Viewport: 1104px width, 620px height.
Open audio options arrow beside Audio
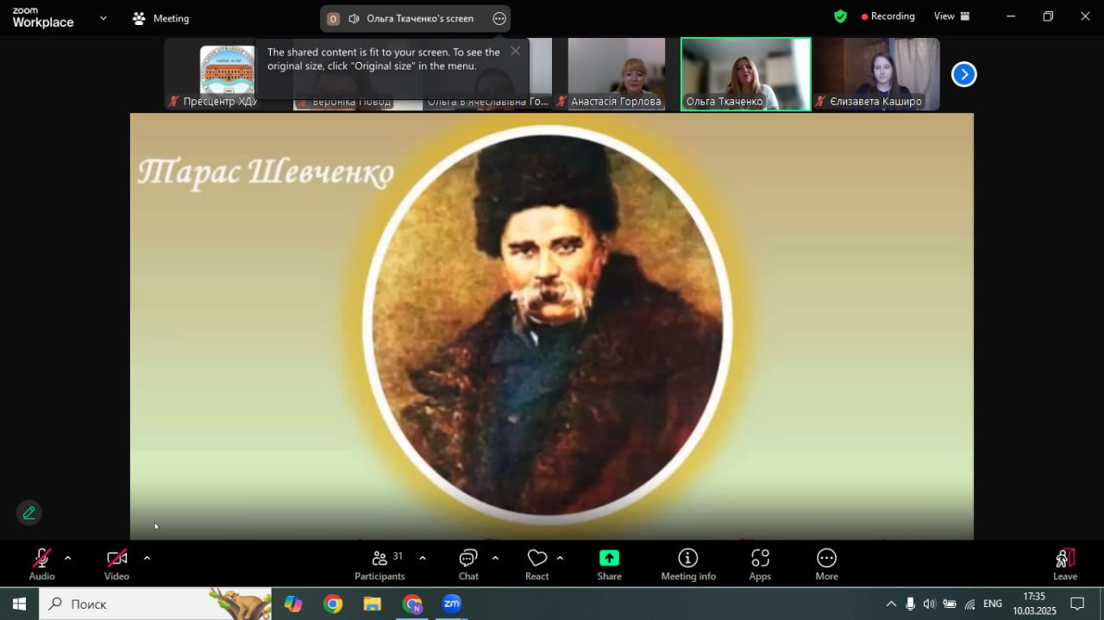pos(68,558)
